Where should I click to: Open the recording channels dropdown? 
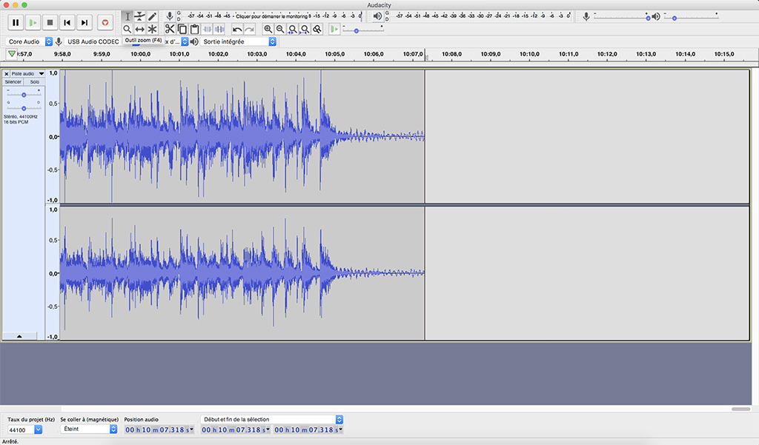click(x=176, y=41)
